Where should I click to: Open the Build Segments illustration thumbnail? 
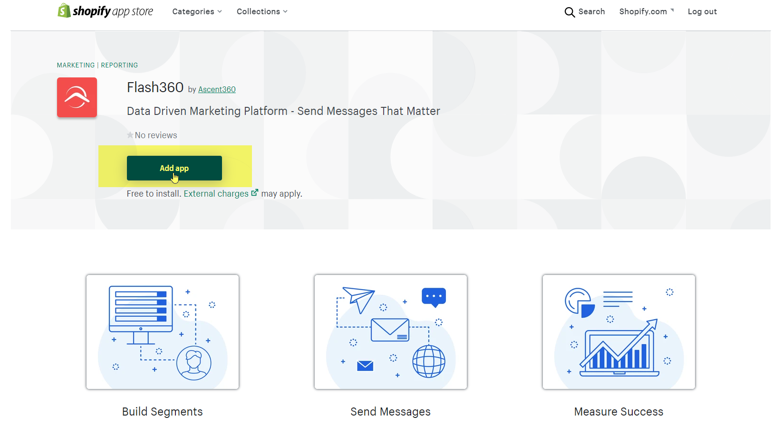click(x=163, y=332)
